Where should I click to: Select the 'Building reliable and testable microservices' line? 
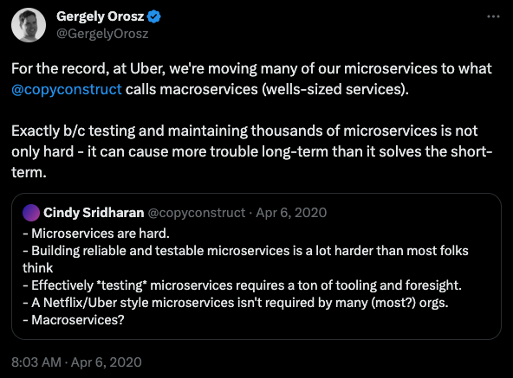(x=245, y=259)
